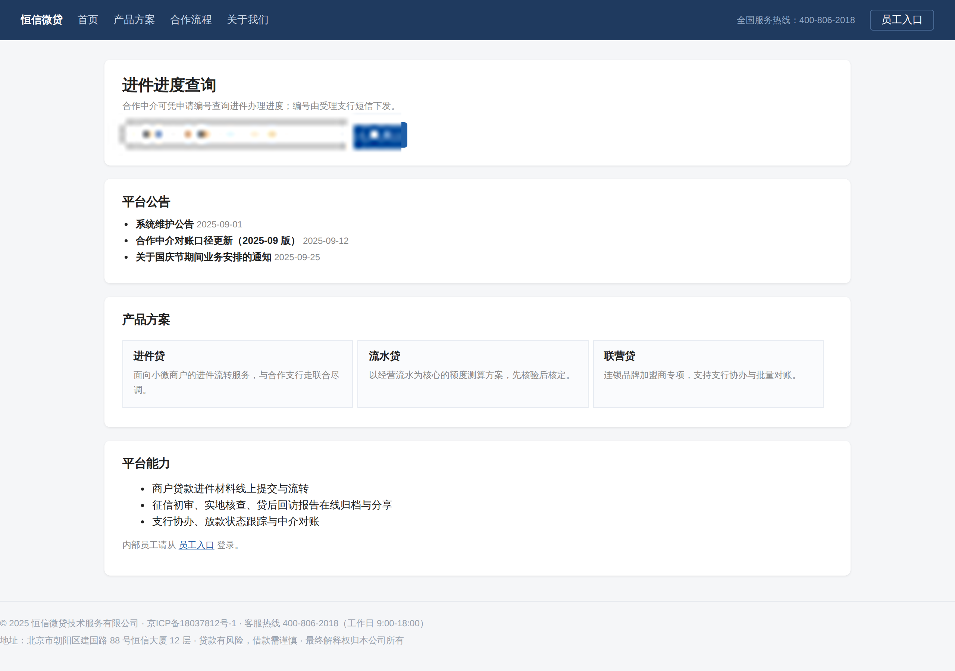Screen dimensions: 955x671
Task: Click the date 2025-09-01 in announcements
Action: 219,224
